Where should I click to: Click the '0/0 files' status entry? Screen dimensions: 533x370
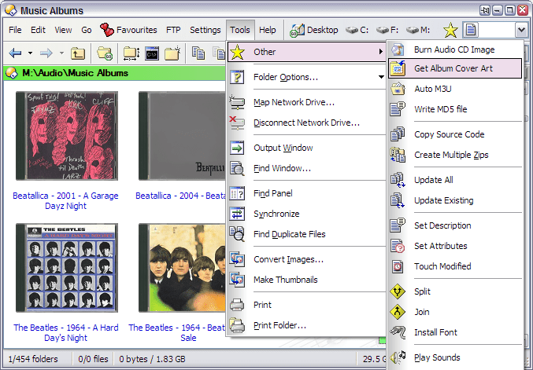[x=93, y=359]
